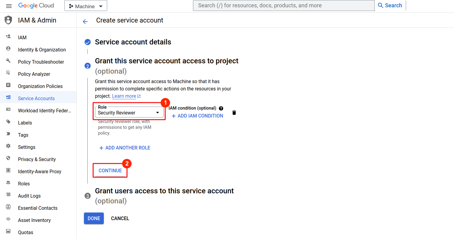Click the Tags arrow icon
454x239 pixels.
click(8, 134)
